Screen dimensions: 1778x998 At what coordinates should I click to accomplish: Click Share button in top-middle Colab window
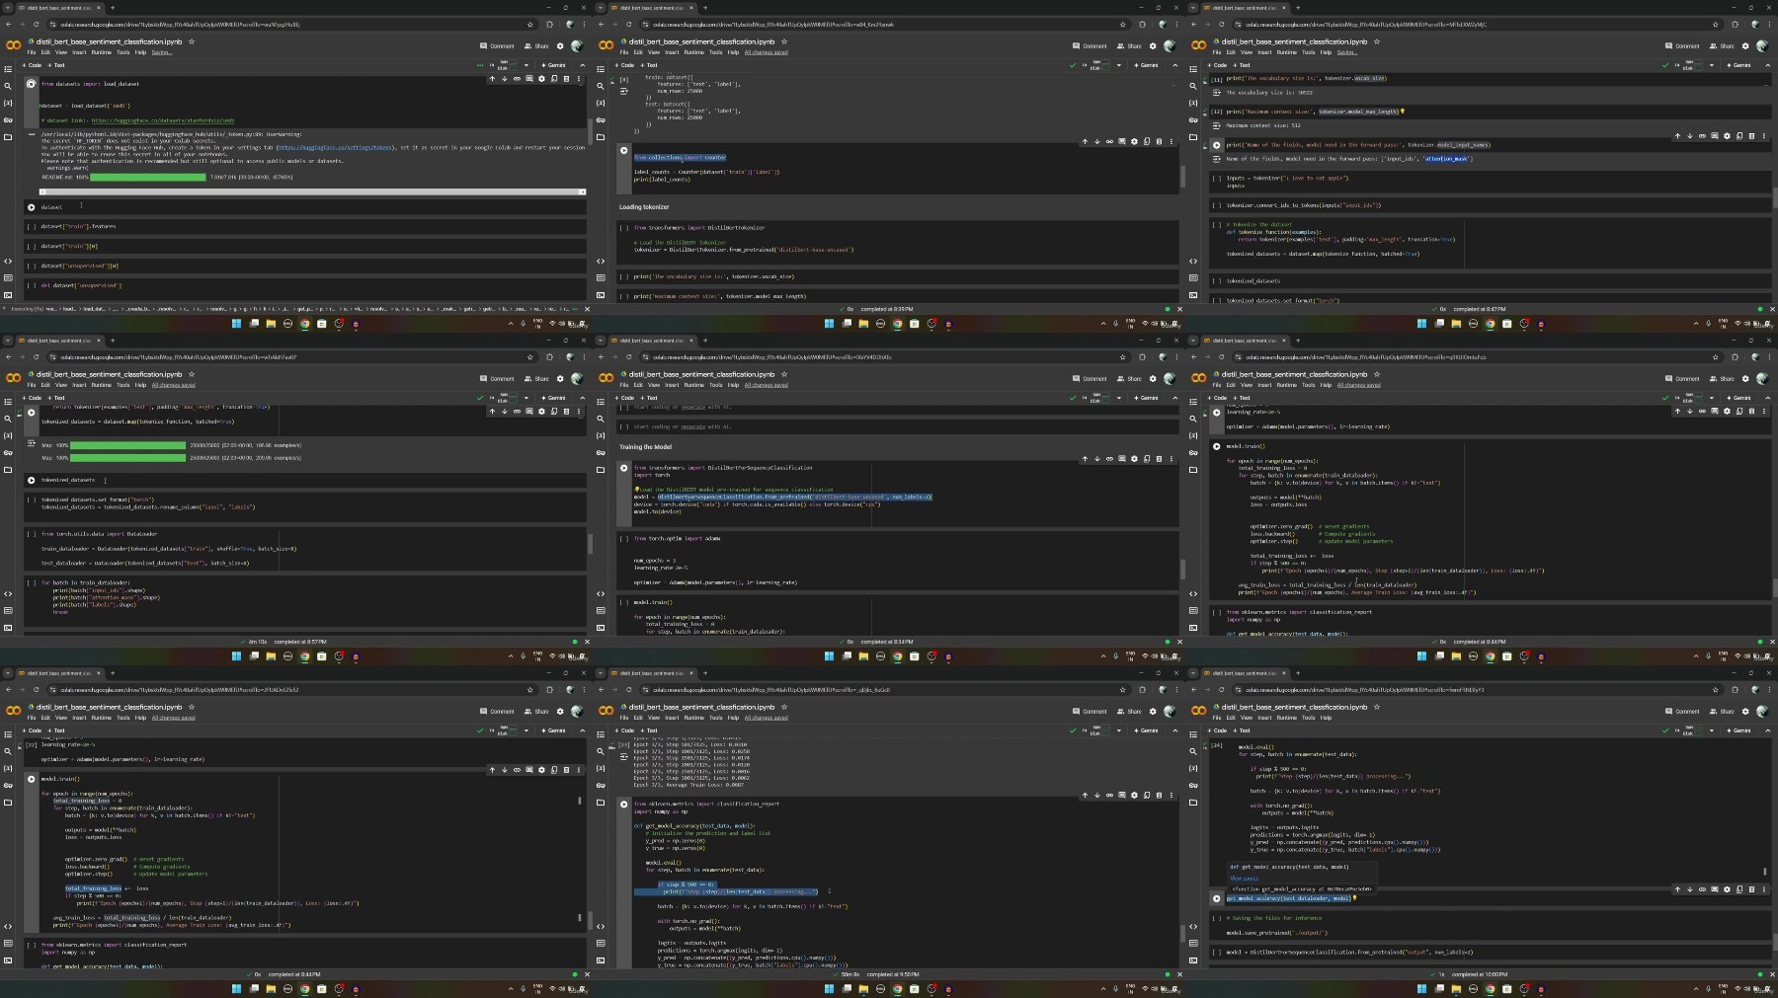click(x=1129, y=45)
